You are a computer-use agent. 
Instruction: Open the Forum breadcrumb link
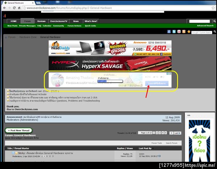(12, 37)
